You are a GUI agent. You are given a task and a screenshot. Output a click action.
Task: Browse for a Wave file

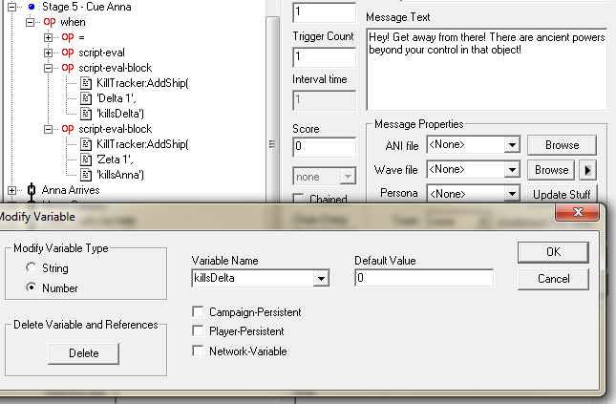tap(552, 170)
